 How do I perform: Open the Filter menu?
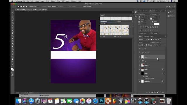[58, 1]
